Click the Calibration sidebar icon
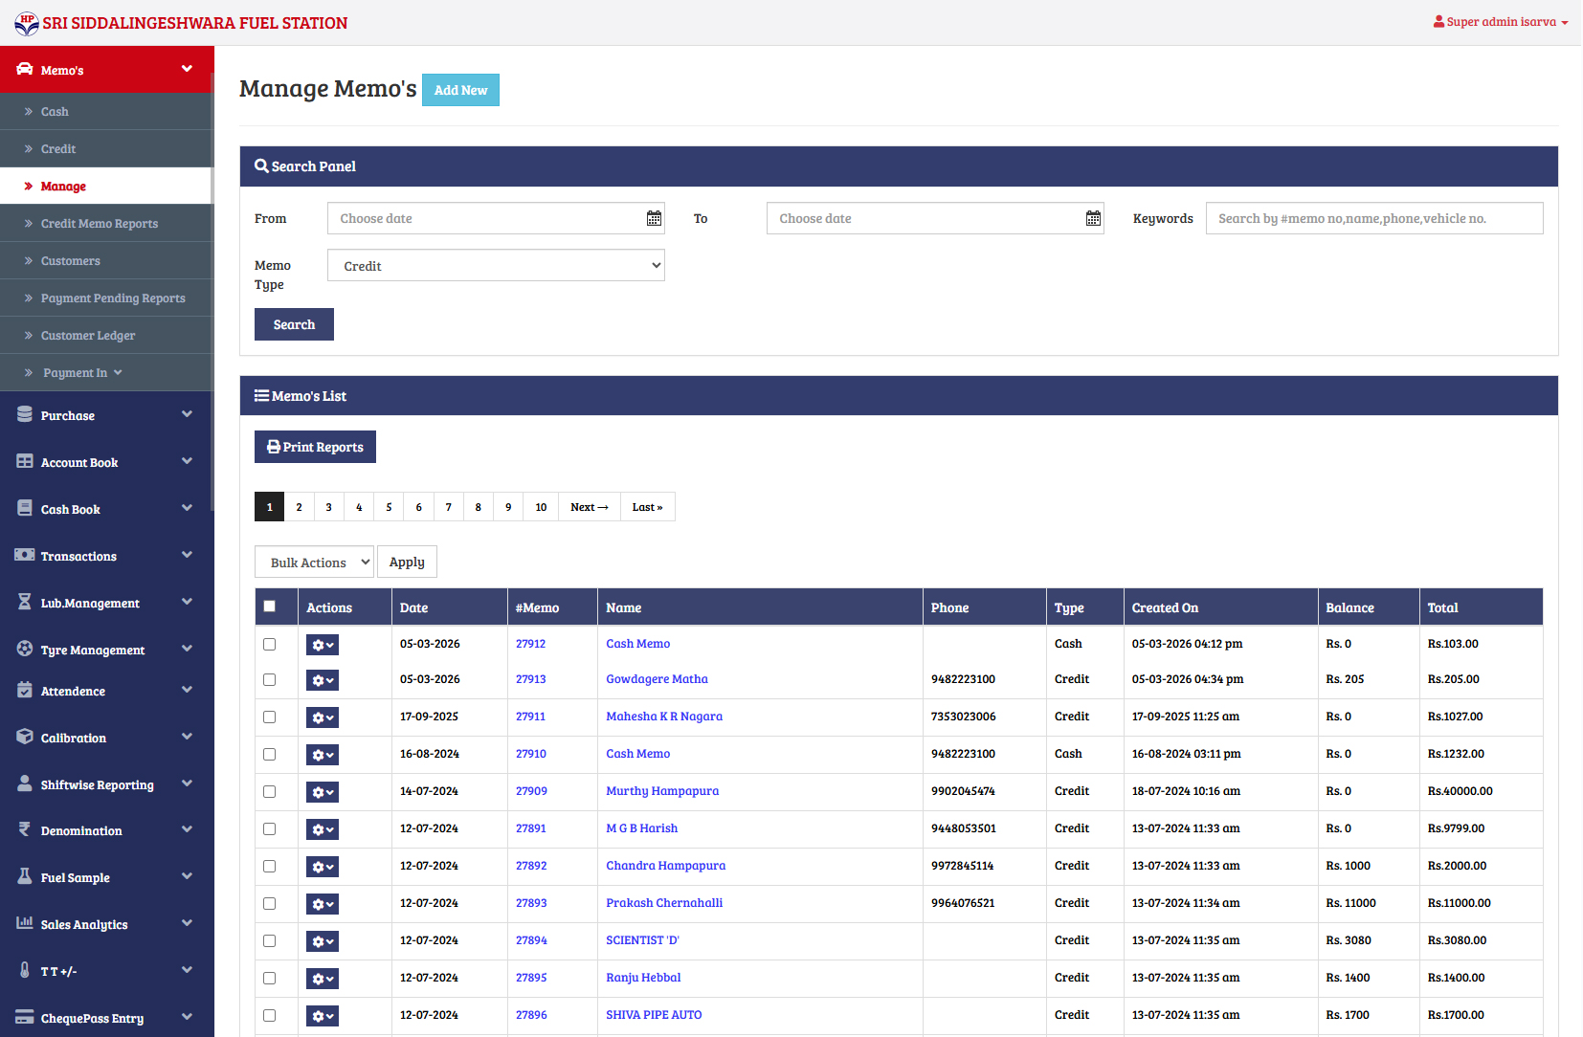The image size is (1583, 1037). pos(25,738)
